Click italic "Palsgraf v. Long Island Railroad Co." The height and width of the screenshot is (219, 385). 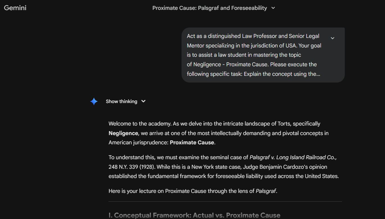pyautogui.click(x=292, y=158)
